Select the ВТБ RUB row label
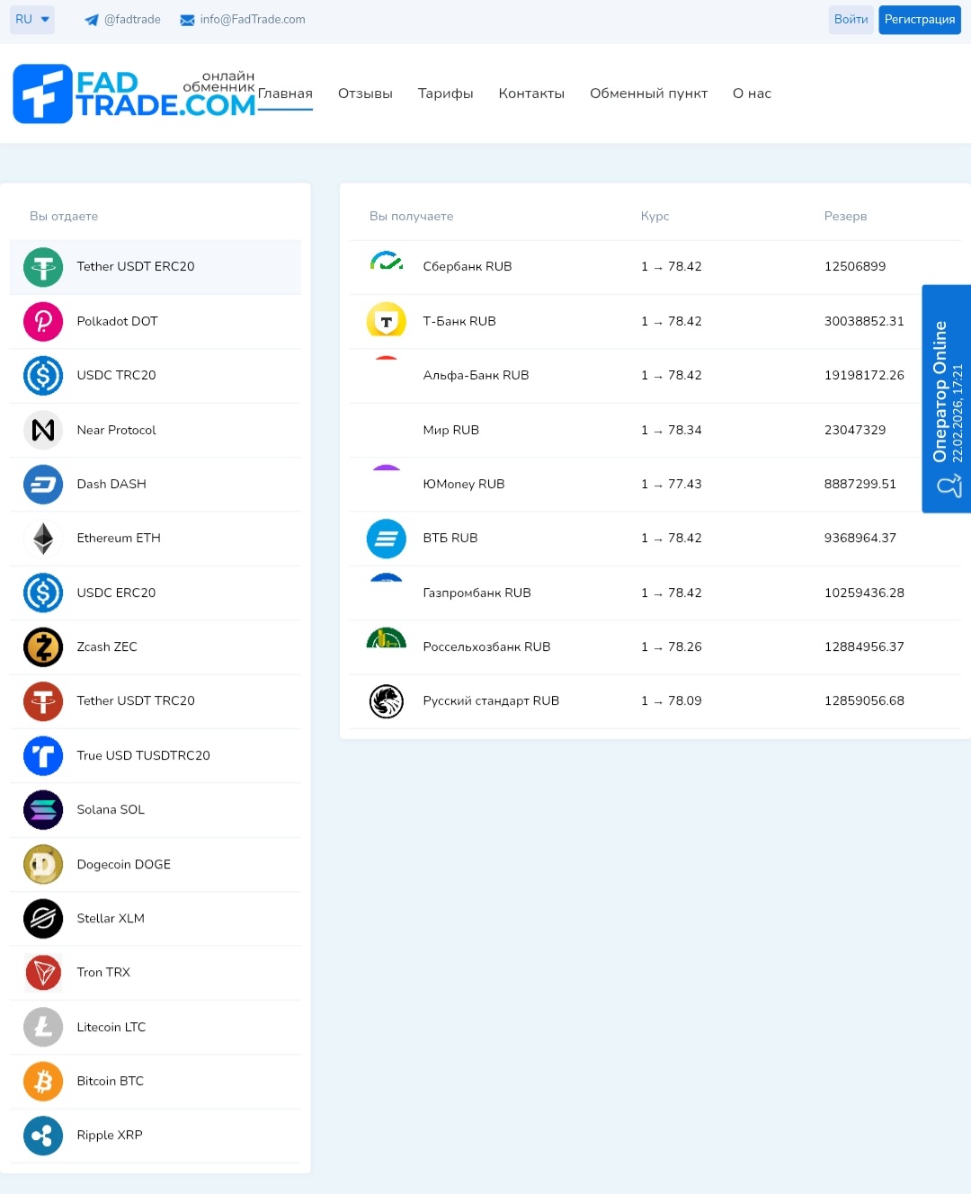The image size is (971, 1194). coord(450,539)
